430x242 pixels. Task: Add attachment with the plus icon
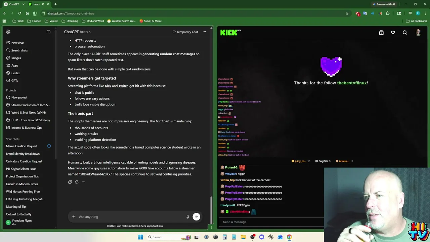[x=74, y=216]
